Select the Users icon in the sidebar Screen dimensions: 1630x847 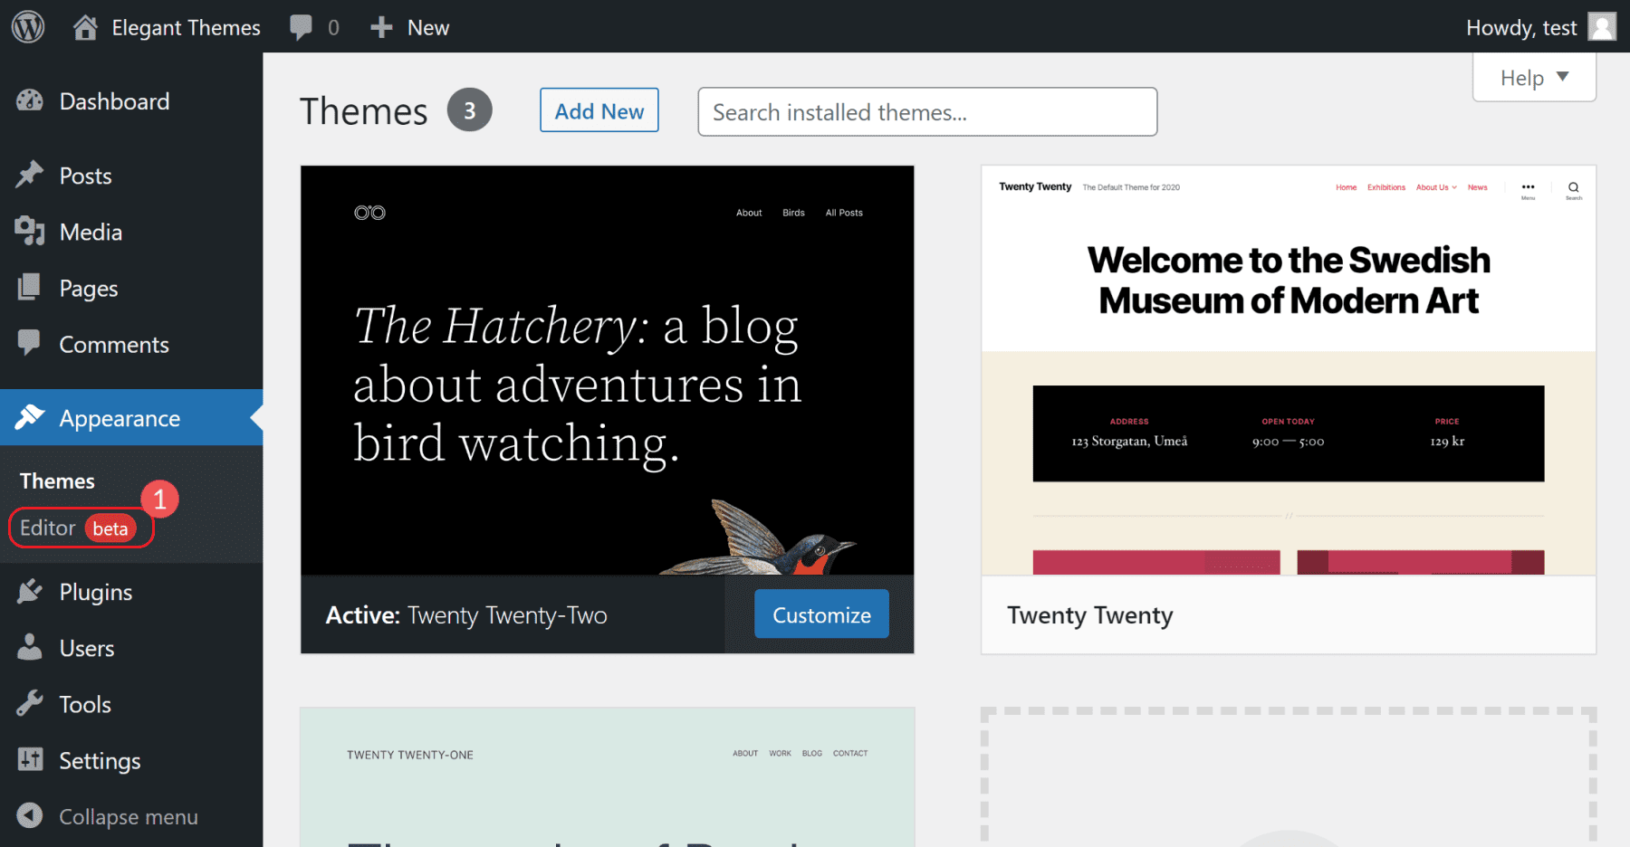(x=29, y=647)
